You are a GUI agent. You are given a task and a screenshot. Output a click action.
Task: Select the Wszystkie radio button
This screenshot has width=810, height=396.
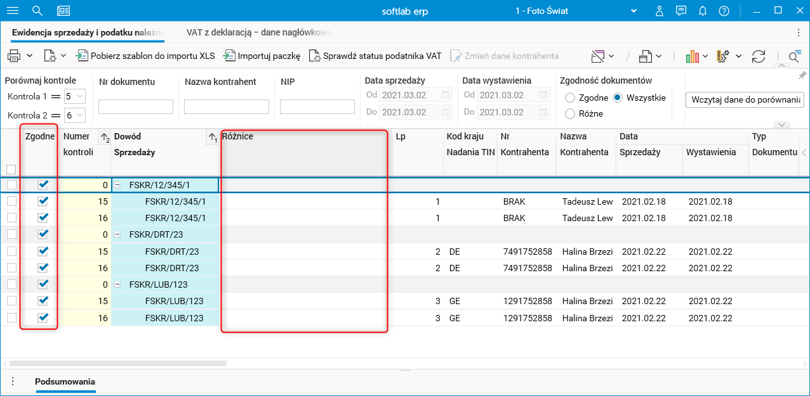(x=617, y=98)
